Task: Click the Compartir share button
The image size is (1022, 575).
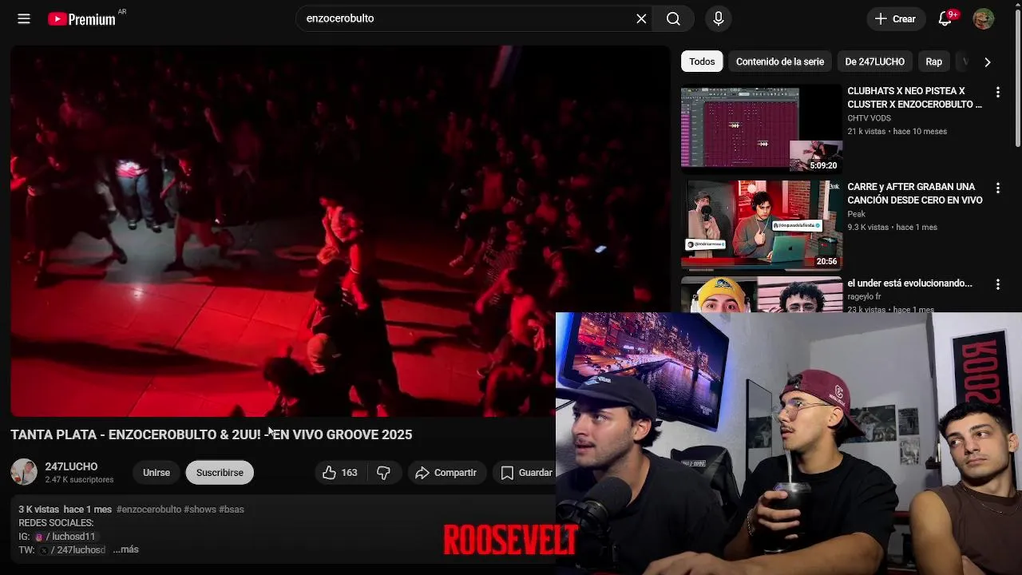Action: [x=446, y=473]
